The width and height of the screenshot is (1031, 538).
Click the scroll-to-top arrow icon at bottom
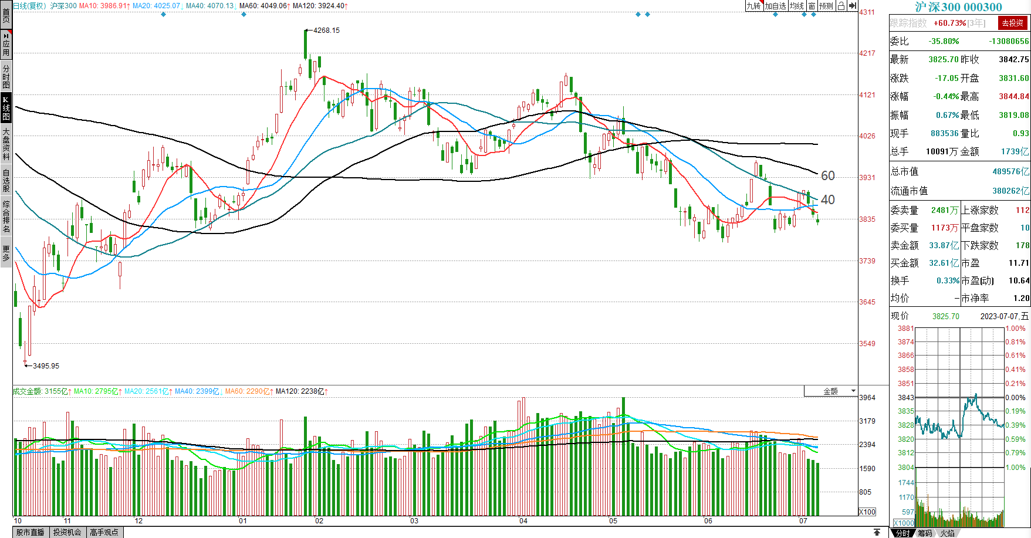coord(877,532)
